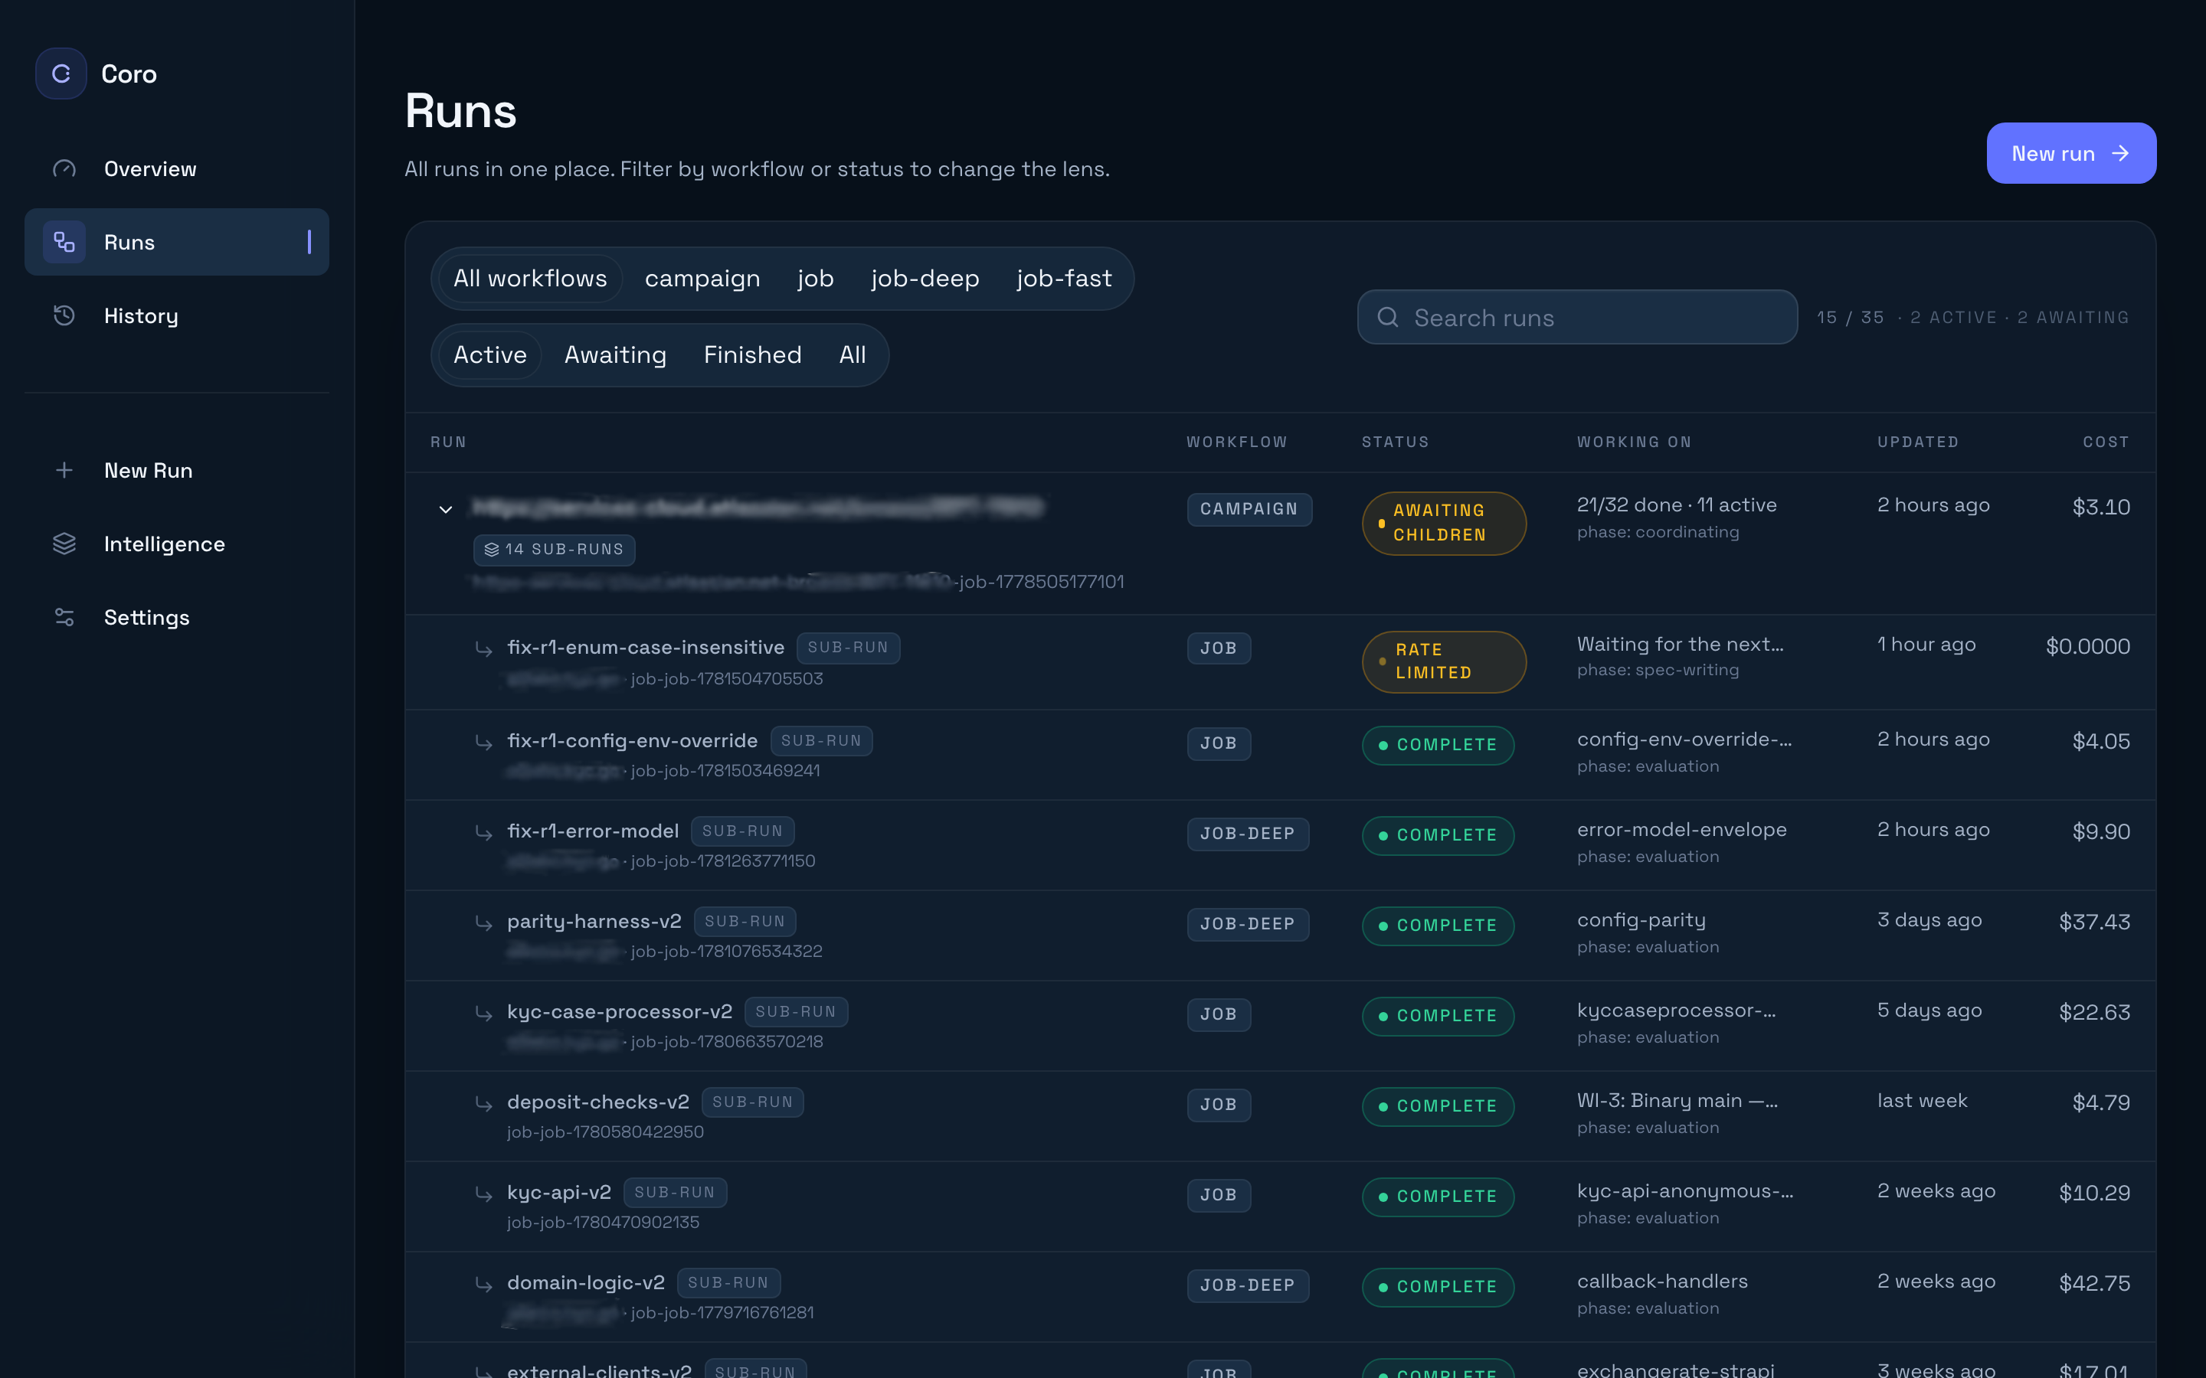Open fix-r1-enum-case-insensitive run
The width and height of the screenshot is (2206, 1378).
[646, 647]
